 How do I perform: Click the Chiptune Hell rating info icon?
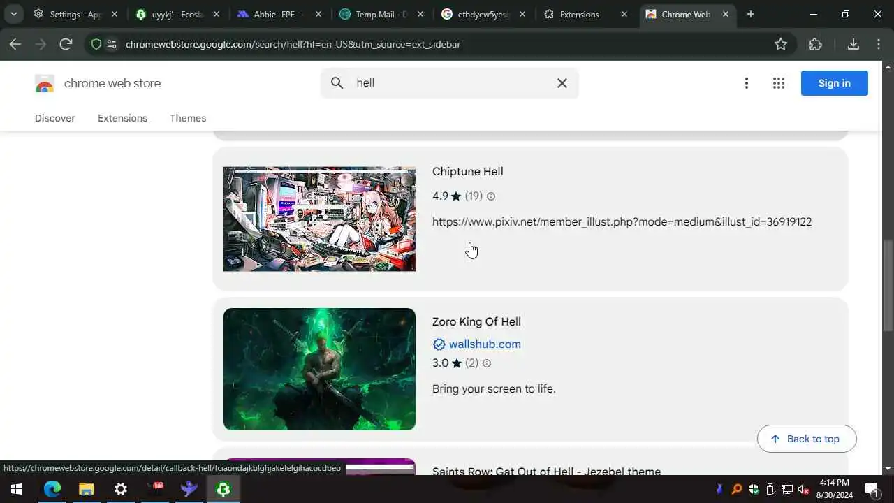(x=491, y=196)
